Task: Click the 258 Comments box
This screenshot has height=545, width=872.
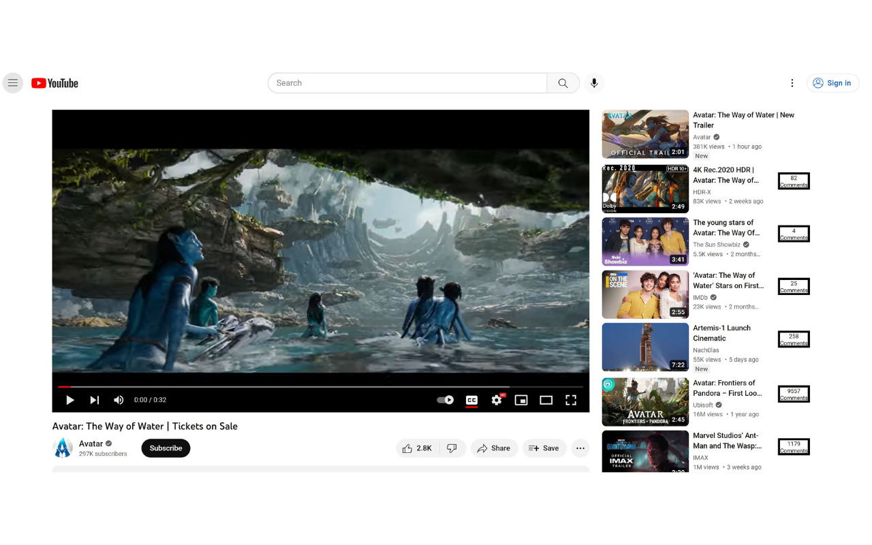Action: click(x=794, y=339)
